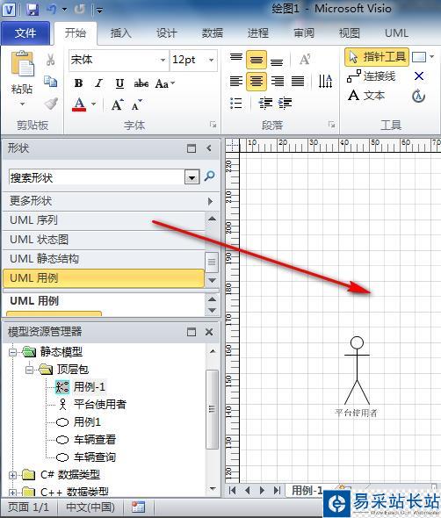This screenshot has width=441, height=518.
Task: Click the align text right icon
Action: [x=277, y=82]
